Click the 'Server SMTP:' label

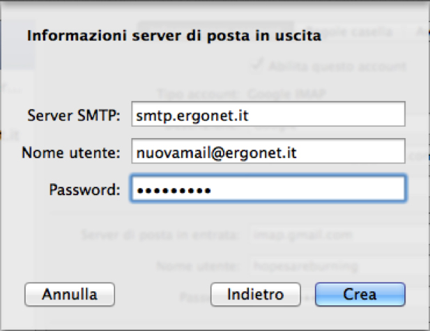tap(75, 115)
